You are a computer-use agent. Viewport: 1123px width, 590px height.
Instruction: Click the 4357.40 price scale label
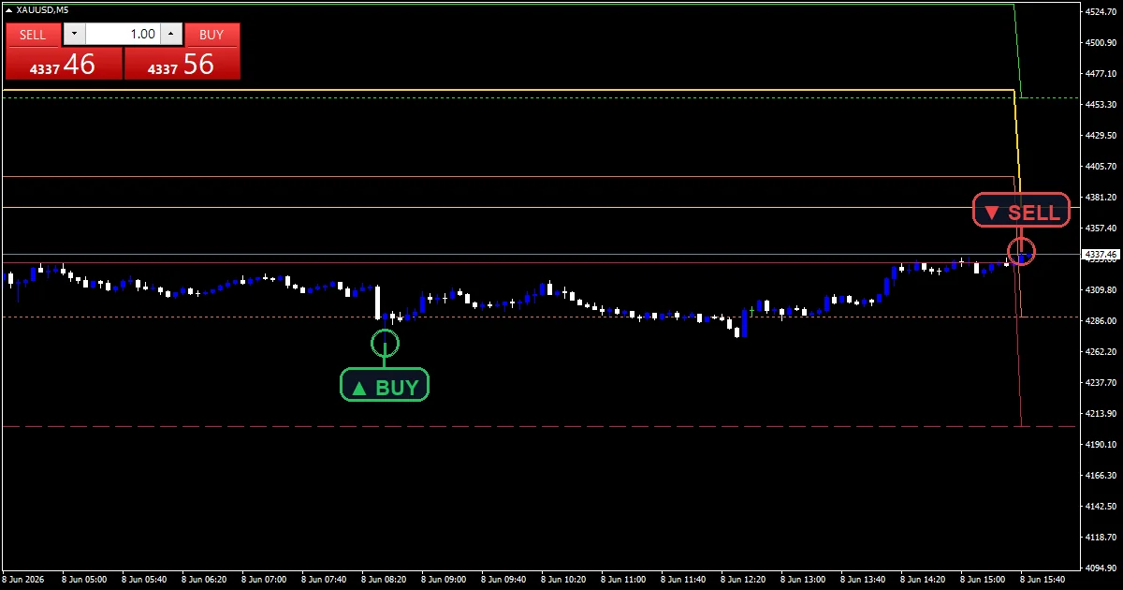click(1099, 229)
